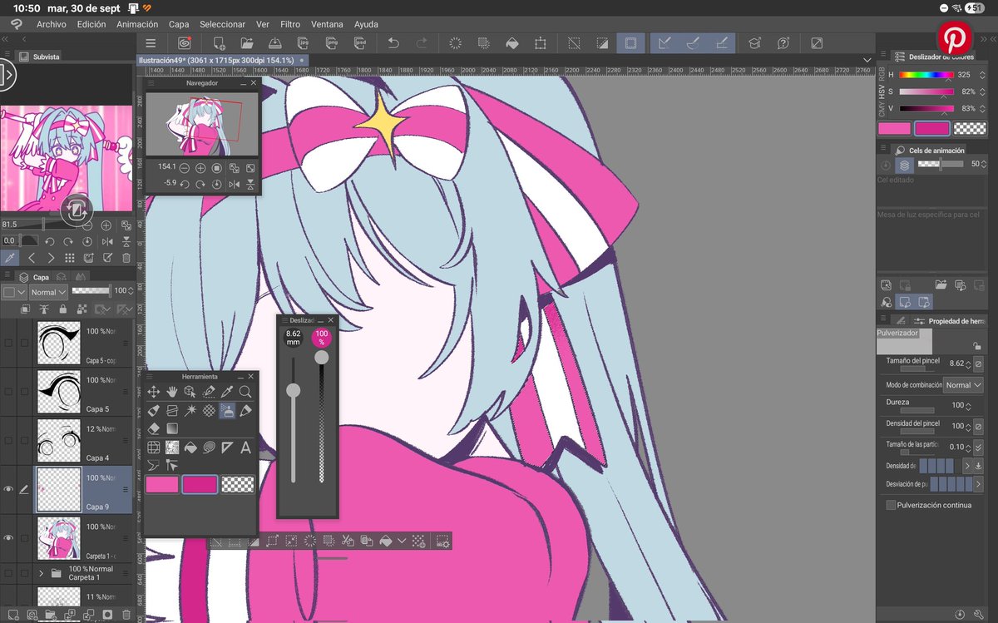Toggle snap to ruler in command bar
Viewport: 998px width, 623px height.
(x=663, y=43)
